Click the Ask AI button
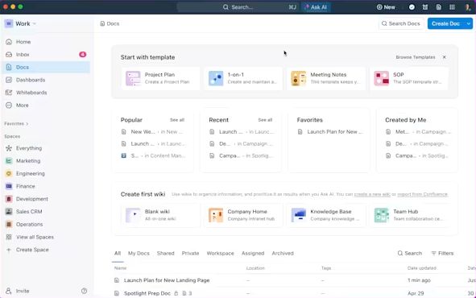 click(316, 7)
